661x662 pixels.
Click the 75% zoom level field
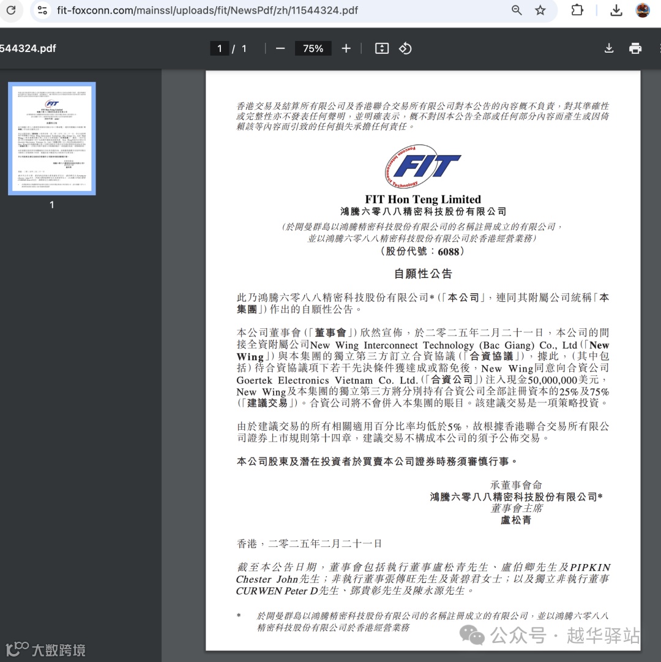(313, 48)
